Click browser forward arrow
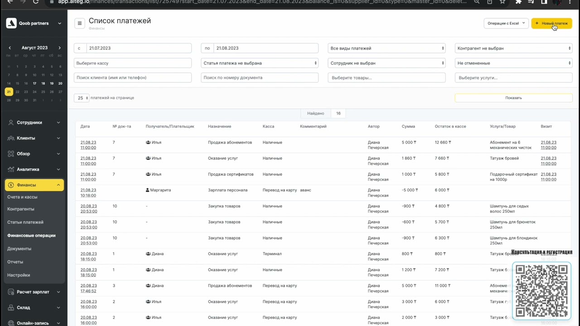The width and height of the screenshot is (580, 326). [23, 2]
